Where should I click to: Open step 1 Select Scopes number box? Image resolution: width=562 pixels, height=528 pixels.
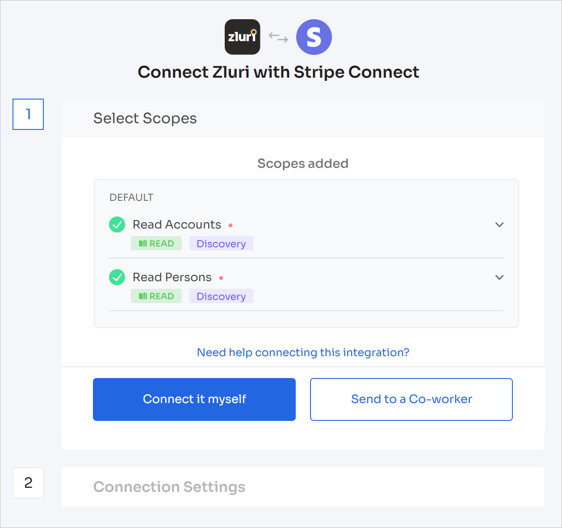[28, 114]
